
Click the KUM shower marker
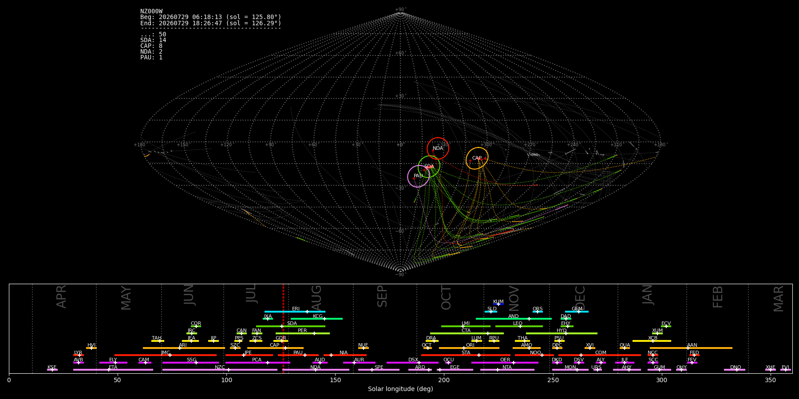498,304
